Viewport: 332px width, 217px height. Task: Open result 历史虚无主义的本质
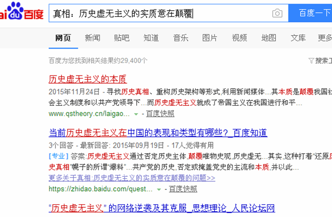(x=88, y=79)
